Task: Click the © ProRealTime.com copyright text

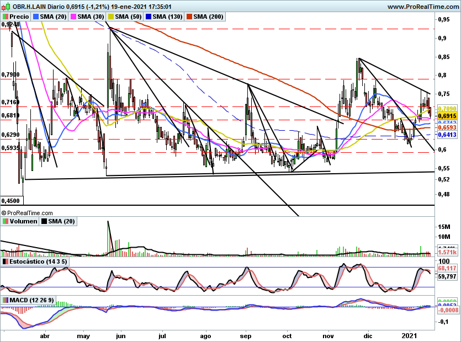Action: (x=27, y=213)
